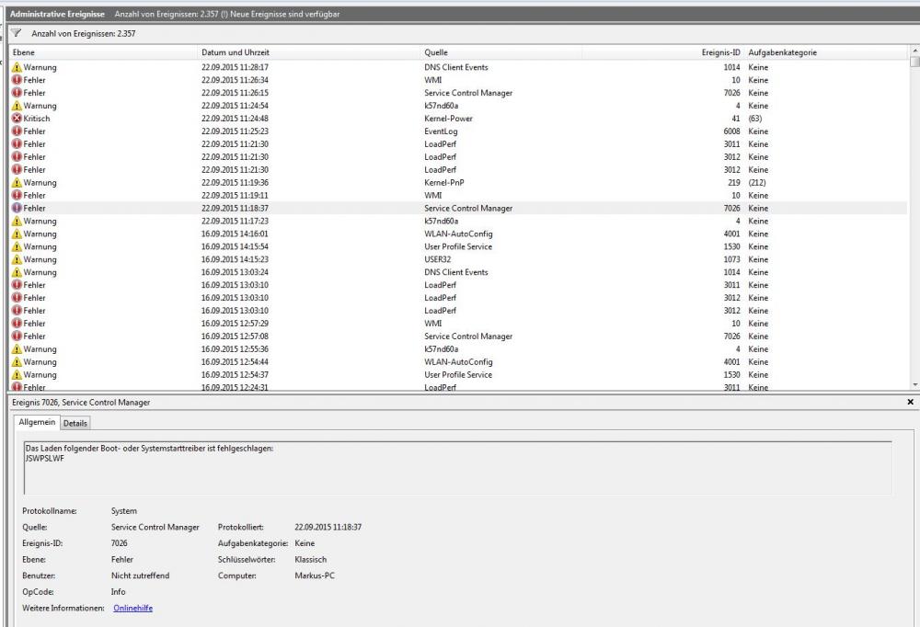Click the critical icon on Kernel-Power row
Screen dimensions: 920x627
click(17, 119)
